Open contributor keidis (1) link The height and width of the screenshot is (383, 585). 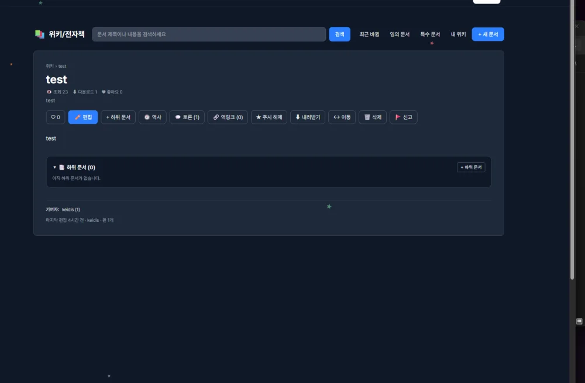coord(71,210)
